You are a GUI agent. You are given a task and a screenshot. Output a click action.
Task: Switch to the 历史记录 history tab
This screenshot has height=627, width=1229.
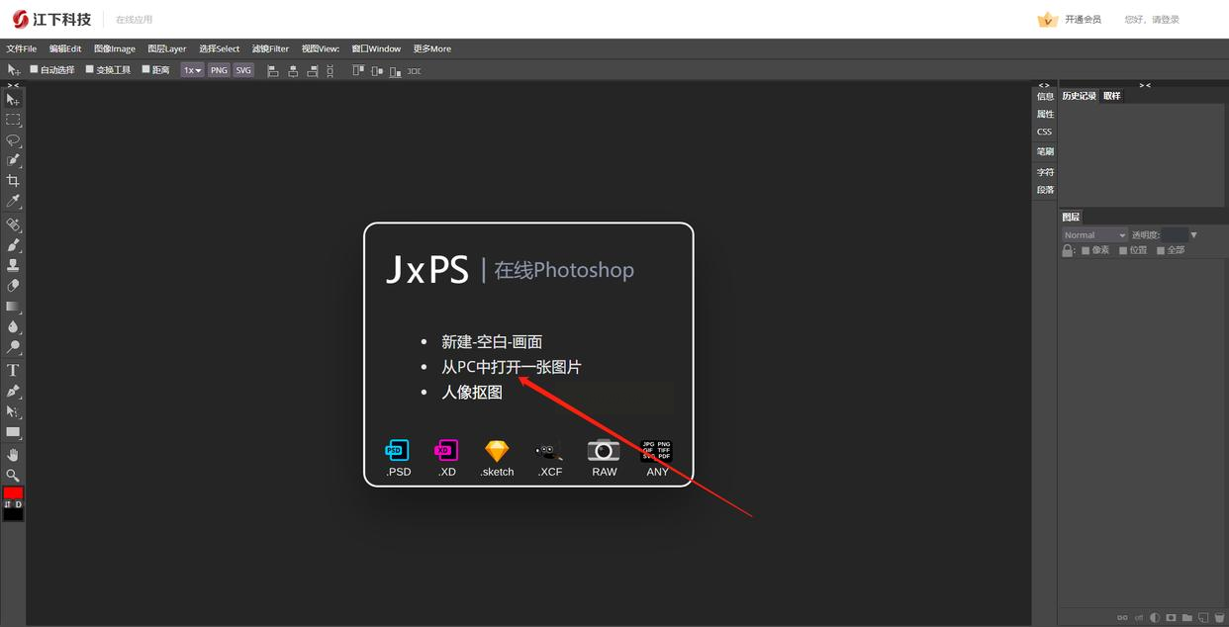(x=1080, y=96)
